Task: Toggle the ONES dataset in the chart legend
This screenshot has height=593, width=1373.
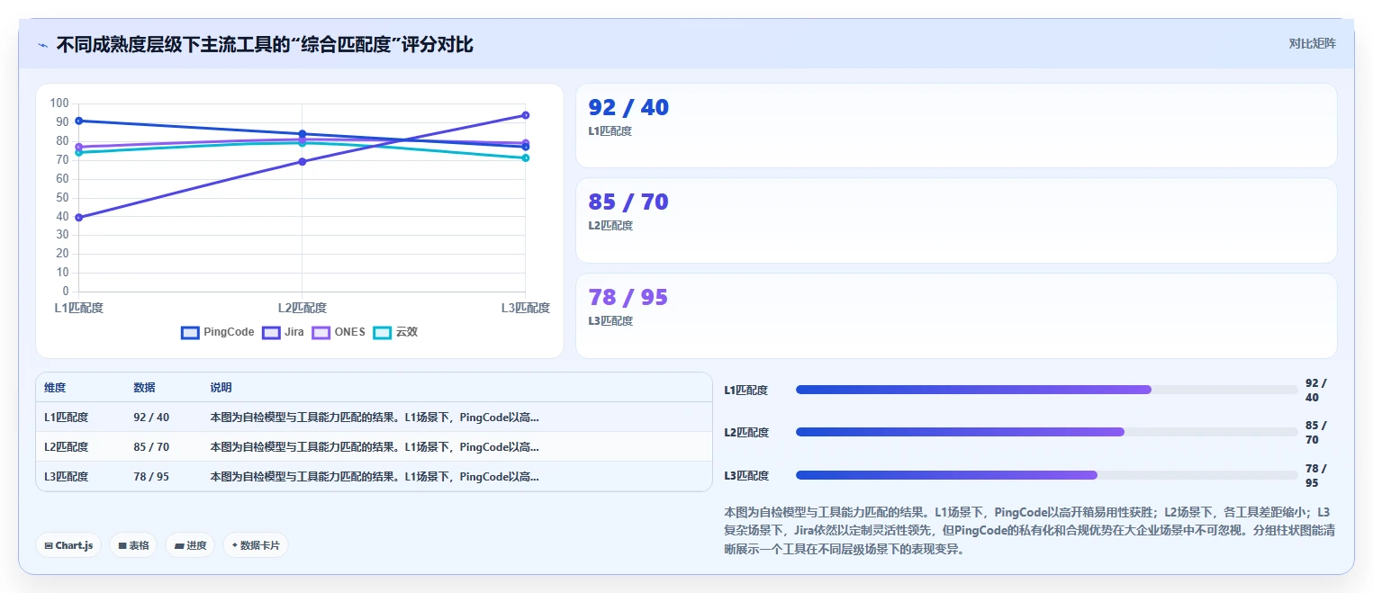Action: click(x=339, y=332)
